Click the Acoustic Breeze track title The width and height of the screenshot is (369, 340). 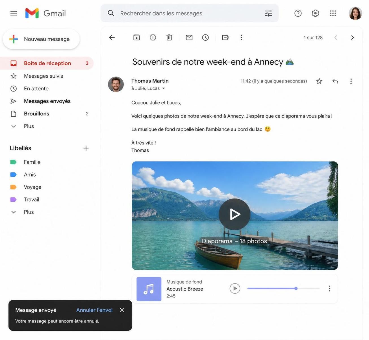[185, 289]
